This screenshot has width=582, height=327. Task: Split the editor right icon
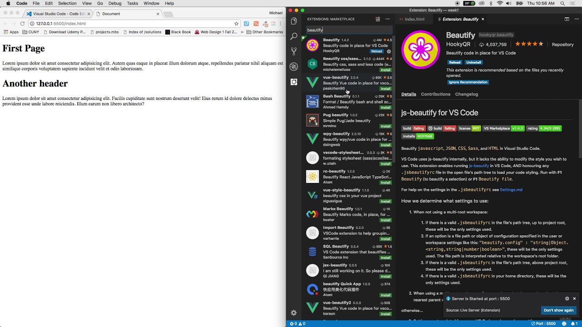tap(567, 19)
